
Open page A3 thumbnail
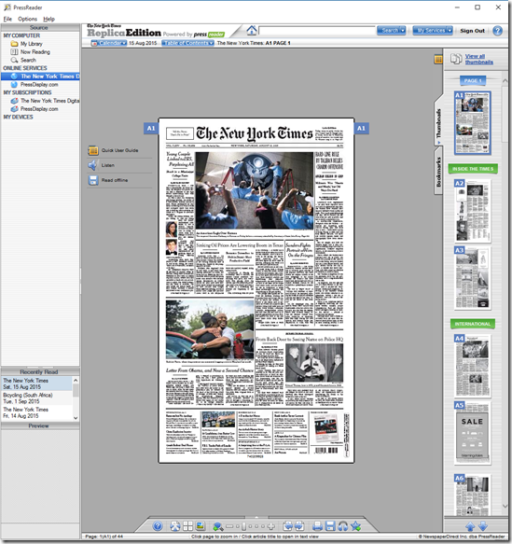pos(473,278)
